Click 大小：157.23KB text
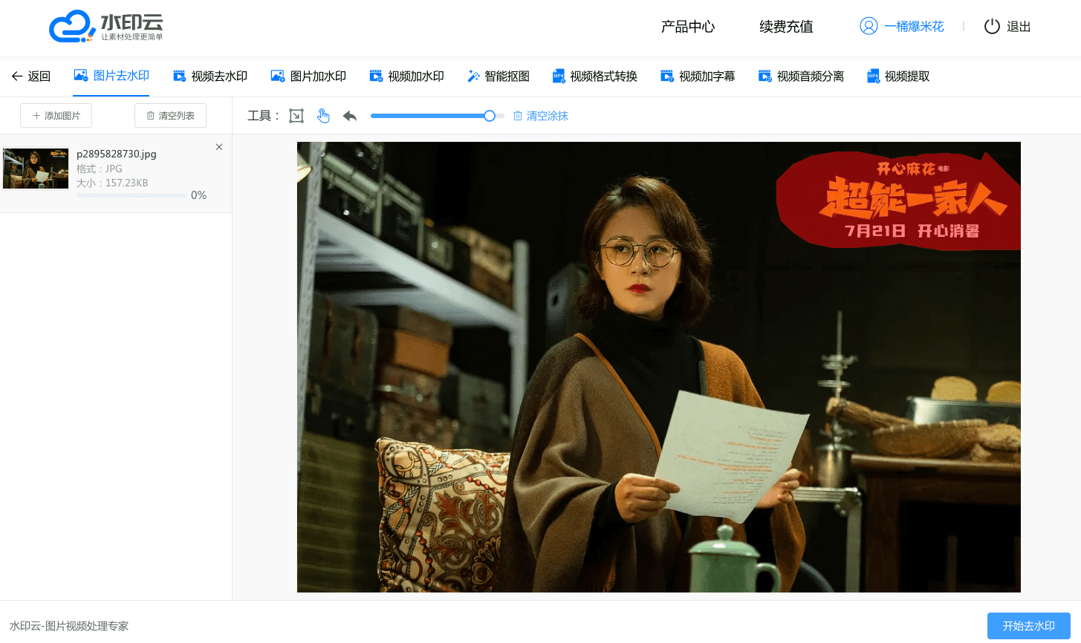1081x643 pixels. (x=112, y=183)
